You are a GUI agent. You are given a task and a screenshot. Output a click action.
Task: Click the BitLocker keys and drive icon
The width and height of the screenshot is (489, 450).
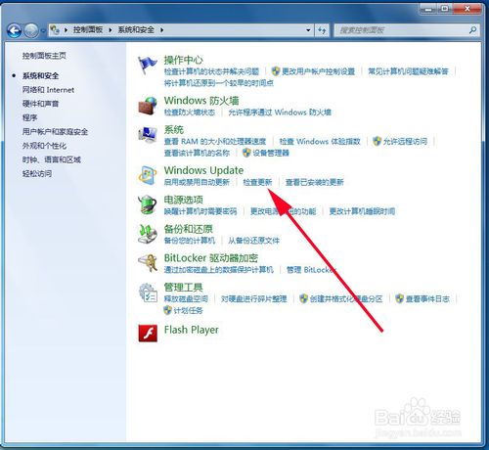pyautogui.click(x=148, y=263)
